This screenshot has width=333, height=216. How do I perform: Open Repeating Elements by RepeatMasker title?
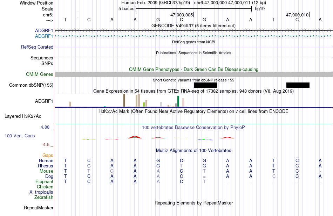tap(194, 203)
